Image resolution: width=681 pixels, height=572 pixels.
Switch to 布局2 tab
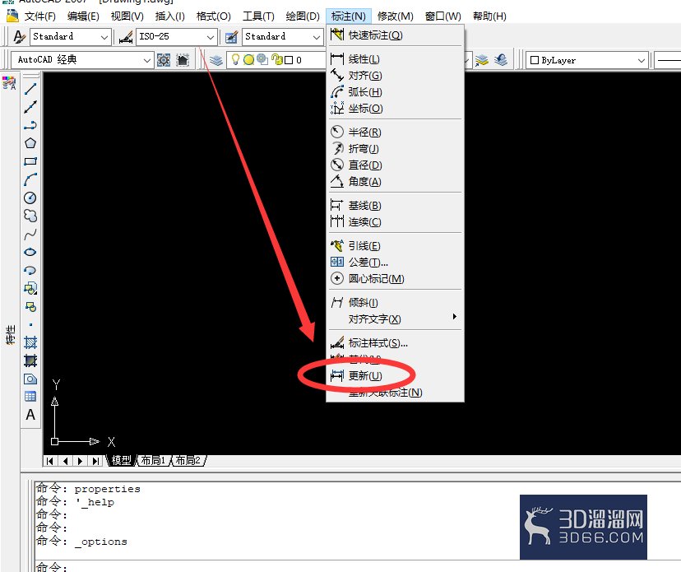[x=188, y=460]
